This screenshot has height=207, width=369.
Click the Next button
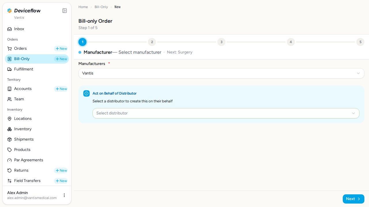(353, 199)
